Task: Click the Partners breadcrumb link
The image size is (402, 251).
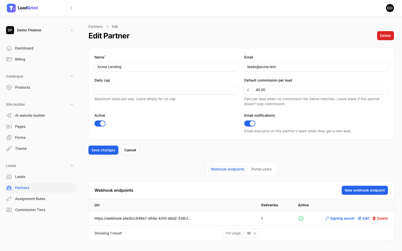Action: pyautogui.click(x=95, y=27)
